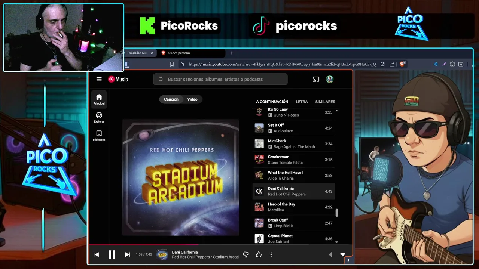Click the search magnifier icon
Viewport: 479px width, 269px height.
pos(161,79)
